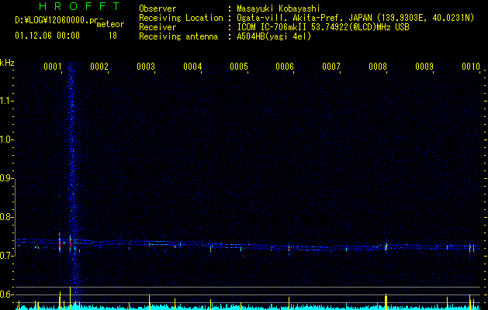Click time marker 0007
The width and height of the screenshot is (488, 310).
pos(331,67)
